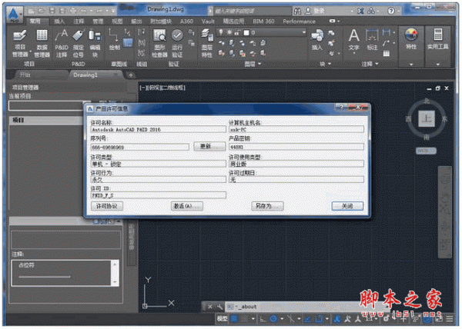Click the help question mark icon
Viewport: 462px width, 329px height.
391,11
